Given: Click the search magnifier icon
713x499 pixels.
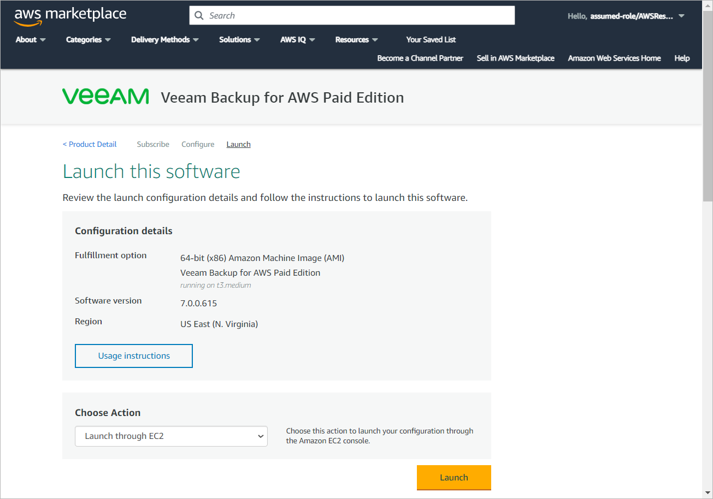Looking at the screenshot, I should pos(199,16).
